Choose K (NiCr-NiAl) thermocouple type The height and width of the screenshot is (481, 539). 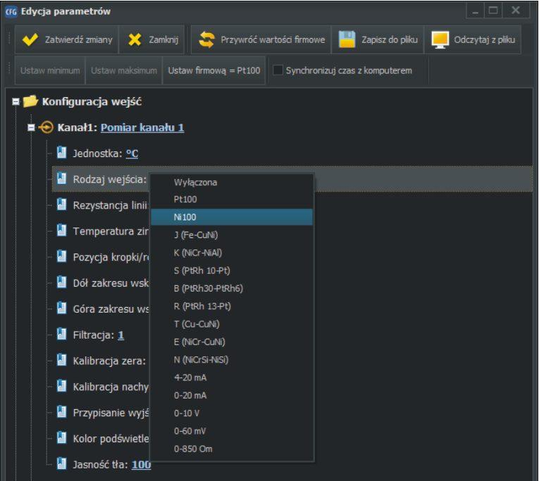click(232, 253)
